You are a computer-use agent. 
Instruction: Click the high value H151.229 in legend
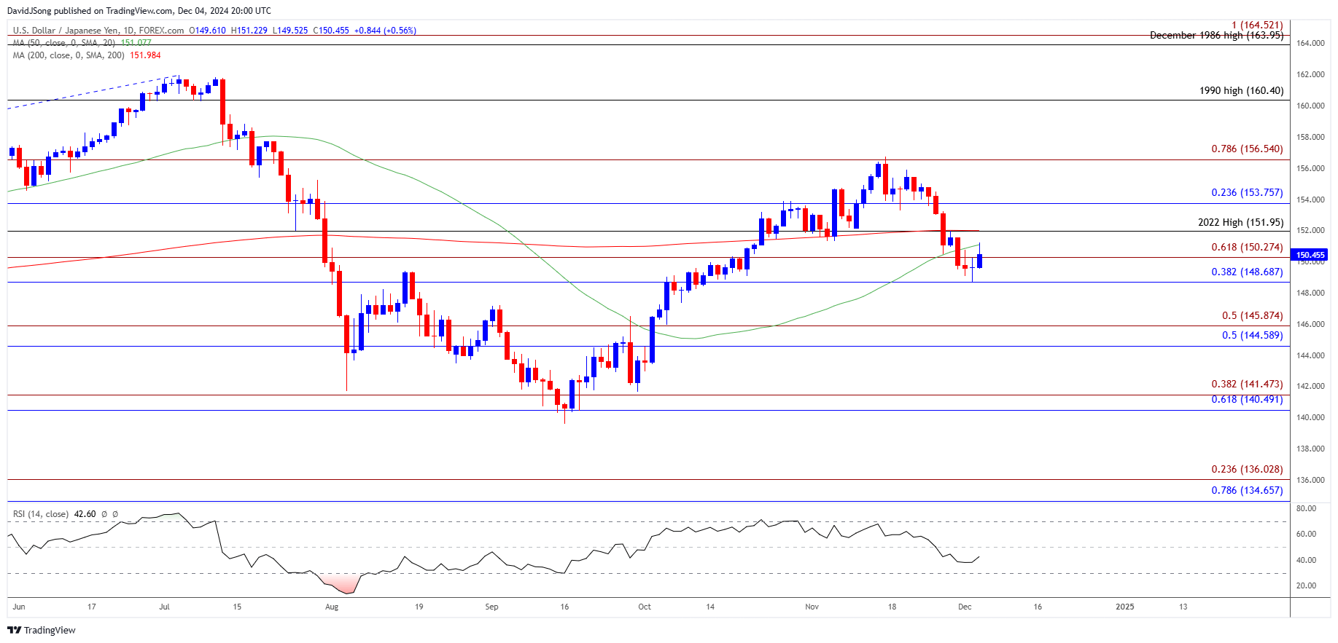pyautogui.click(x=249, y=31)
